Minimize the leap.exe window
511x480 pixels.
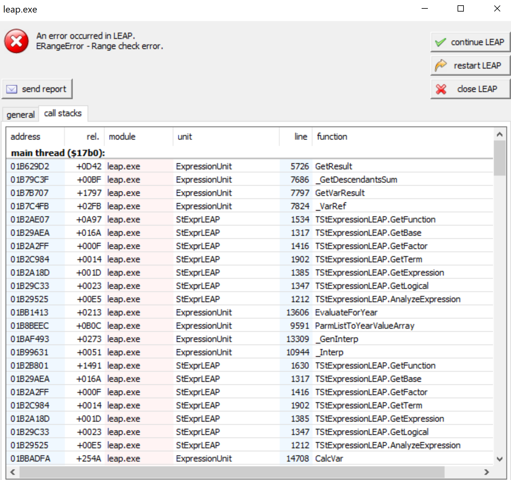point(424,9)
